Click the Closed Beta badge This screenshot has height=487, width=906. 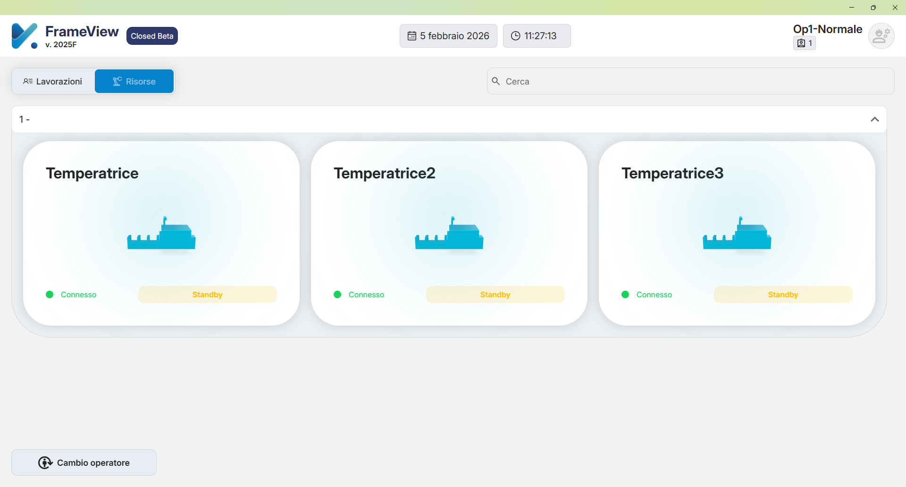152,36
